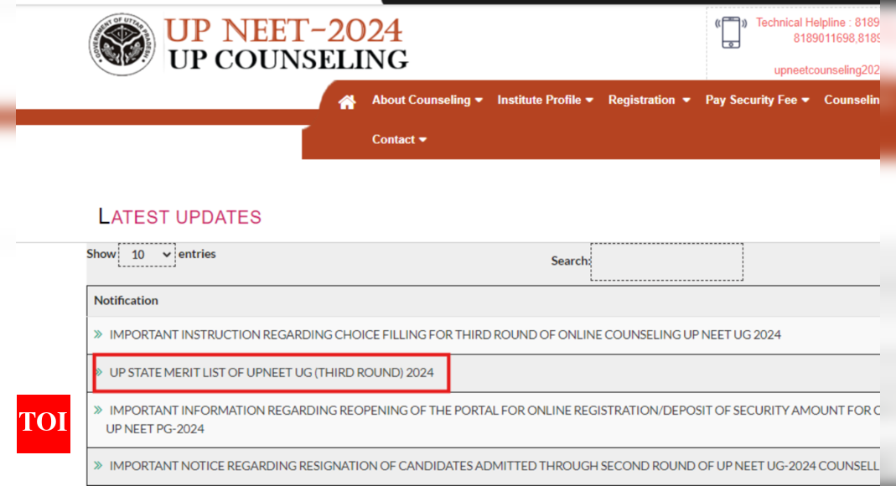Expand the Contact dropdown arrow
896x486 pixels.
[x=423, y=140]
